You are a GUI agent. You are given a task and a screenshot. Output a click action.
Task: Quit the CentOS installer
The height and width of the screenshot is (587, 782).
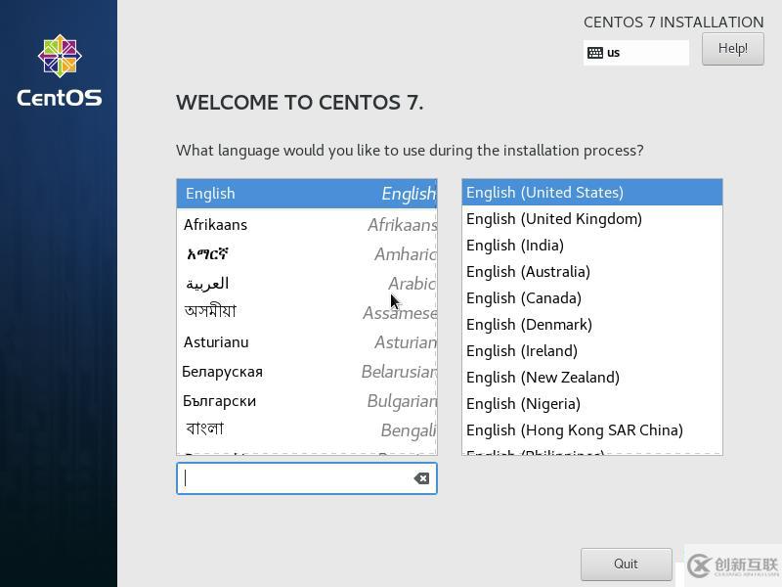pyautogui.click(x=626, y=564)
